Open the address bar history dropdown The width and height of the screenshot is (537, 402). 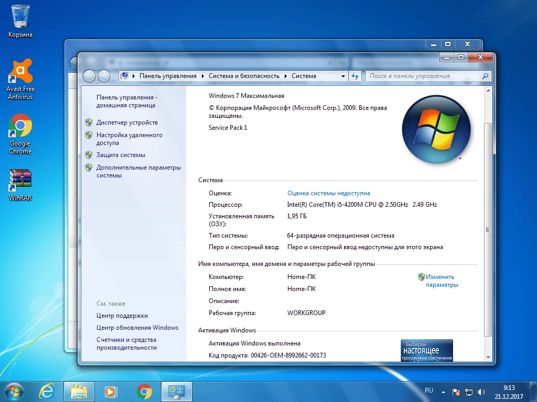click(x=343, y=76)
